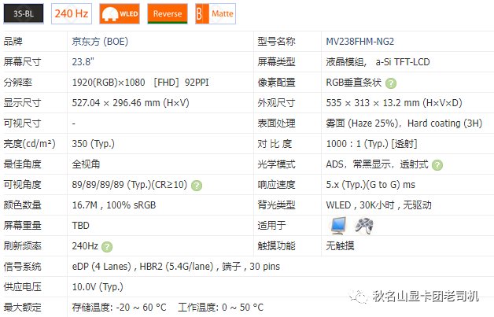Click the 3S-BL badge icon
Viewport: 494px width, 317px height.
click(24, 13)
